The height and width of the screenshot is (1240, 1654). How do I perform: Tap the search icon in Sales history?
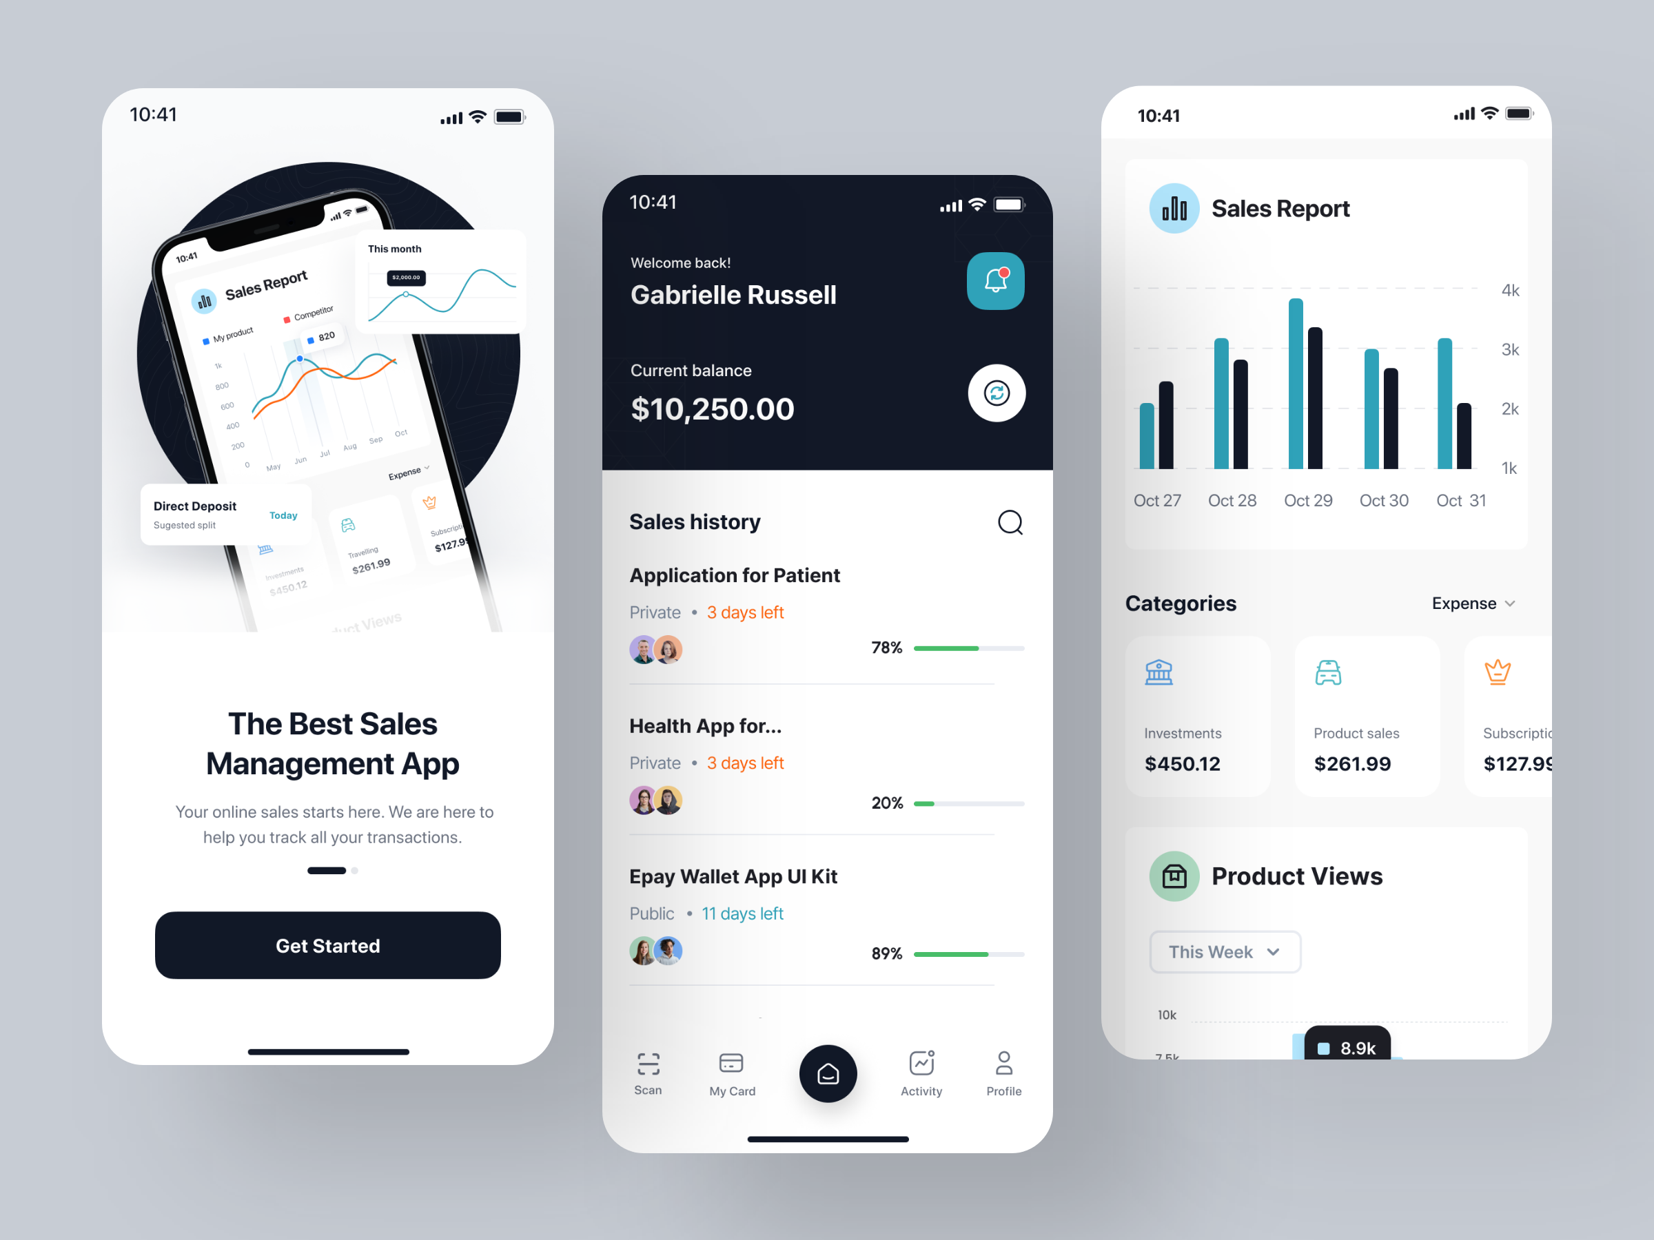1013,522
